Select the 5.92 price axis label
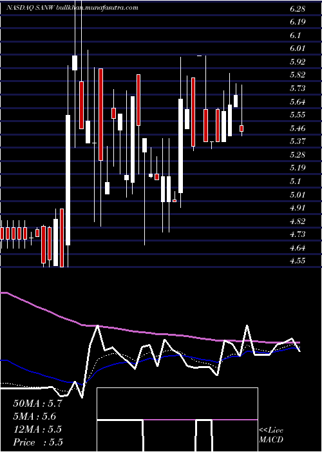This screenshot has height=452, width=322. click(x=298, y=62)
